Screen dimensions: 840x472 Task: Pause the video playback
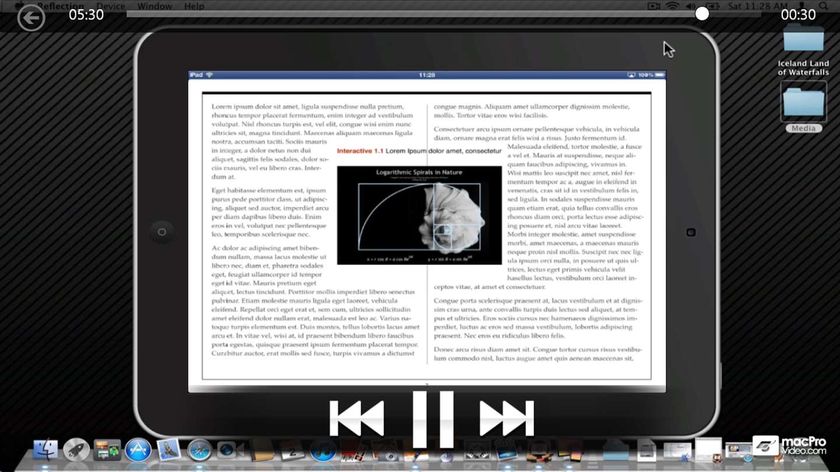433,419
